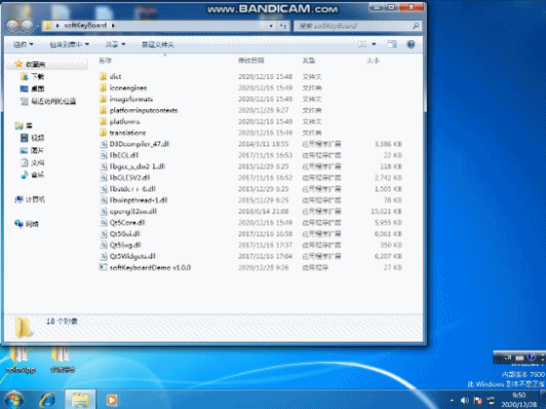Click the search magnifier icon
Screen dimensions: 546x409
coord(415,25)
